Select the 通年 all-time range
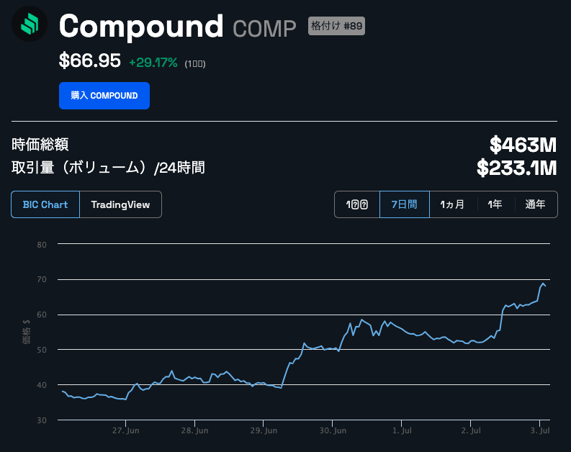 pyautogui.click(x=535, y=204)
